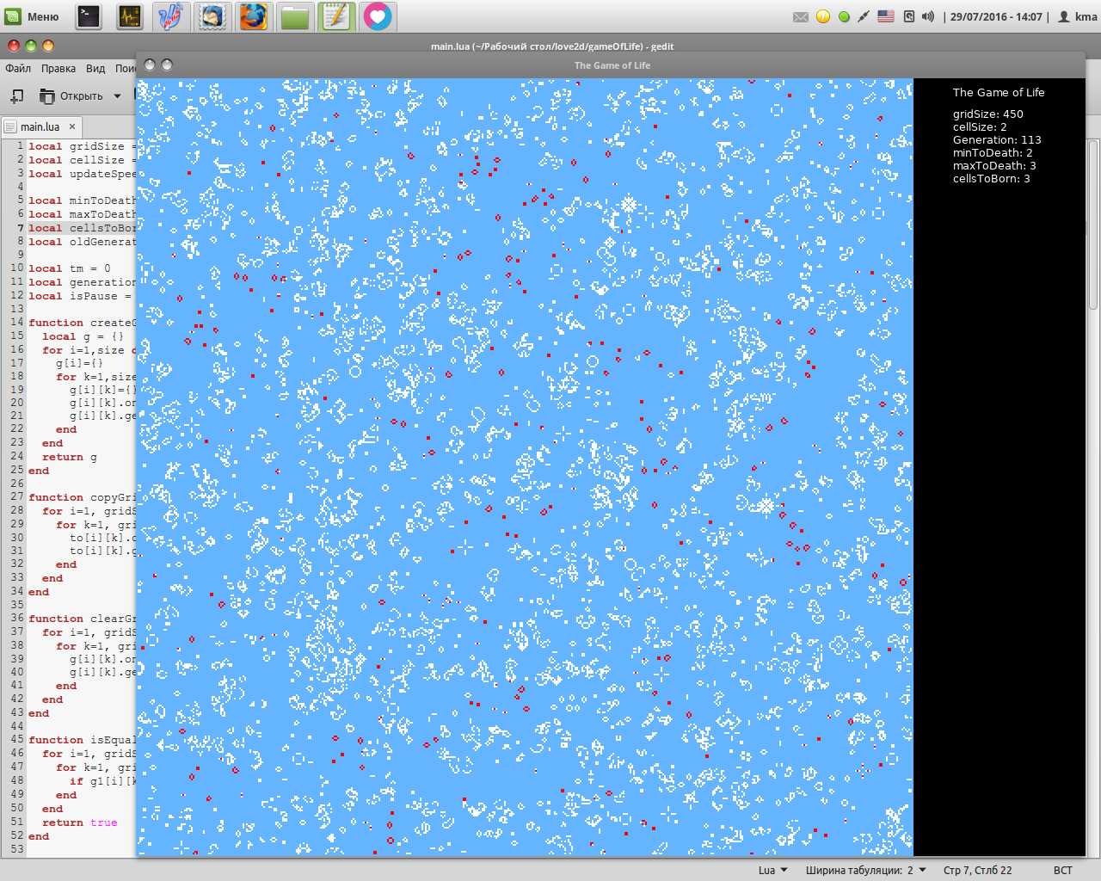1101x881 pixels.
Task: Click the mail envelope tray icon
Action: [x=801, y=17]
